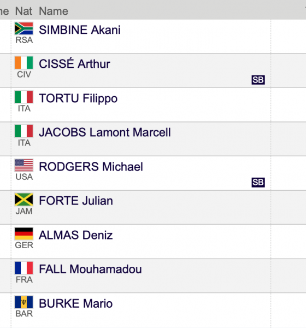
Task: Click the Nat column header
Action: pos(23,11)
